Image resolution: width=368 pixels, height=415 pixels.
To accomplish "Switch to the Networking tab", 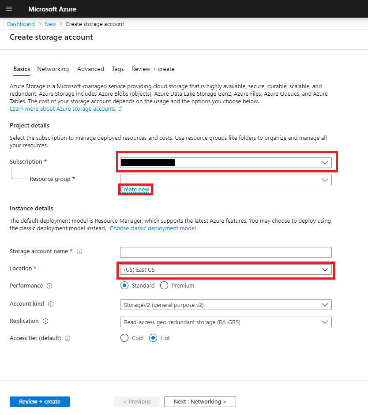I will coord(53,69).
